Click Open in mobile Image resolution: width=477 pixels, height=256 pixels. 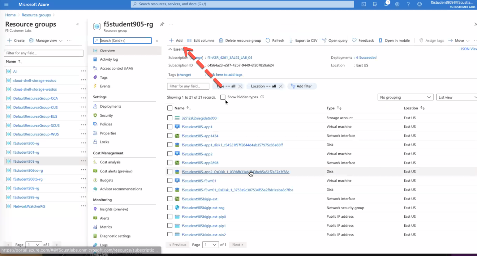[x=394, y=41]
